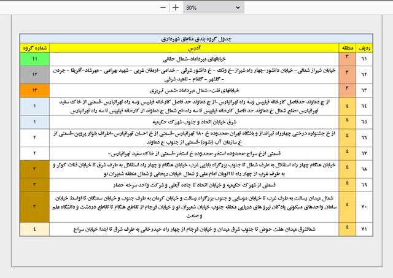Click the green group 11 cell

coord(35,59)
